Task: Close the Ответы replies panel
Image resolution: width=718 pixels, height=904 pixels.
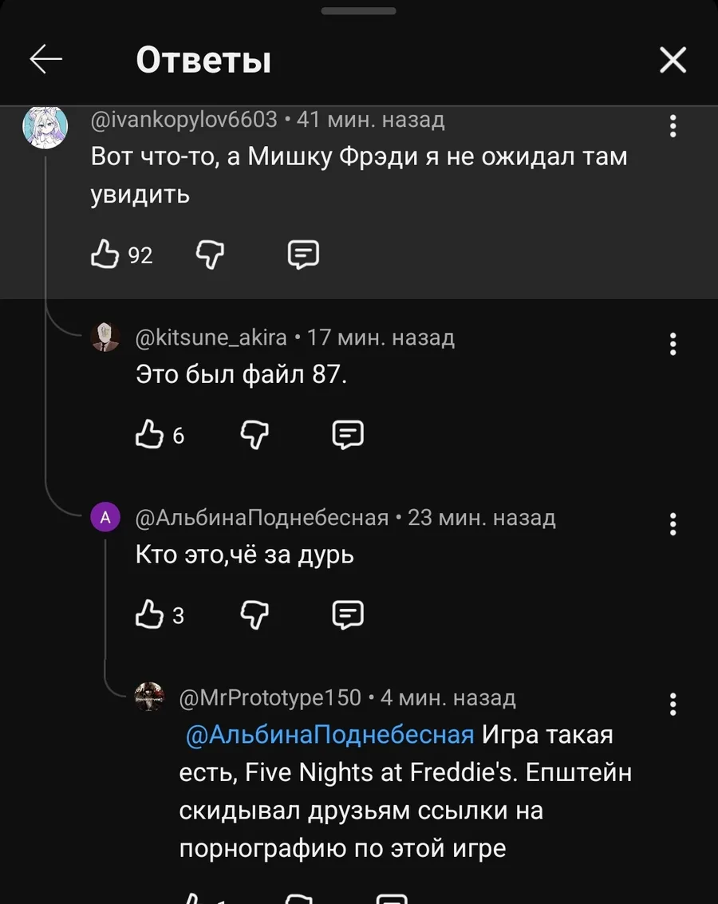Action: (x=673, y=60)
